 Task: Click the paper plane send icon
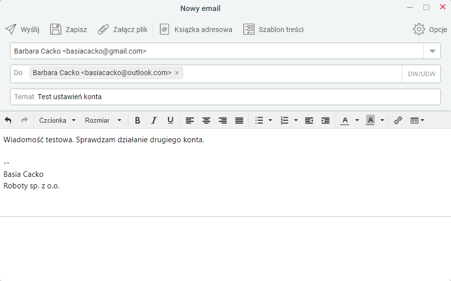pyautogui.click(x=11, y=30)
